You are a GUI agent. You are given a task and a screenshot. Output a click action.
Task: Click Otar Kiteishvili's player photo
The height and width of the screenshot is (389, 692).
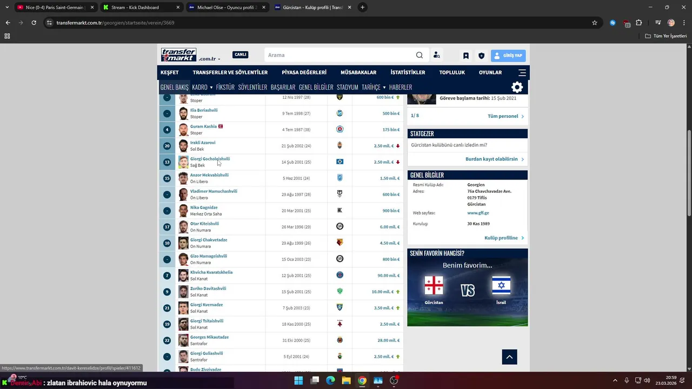pyautogui.click(x=183, y=227)
